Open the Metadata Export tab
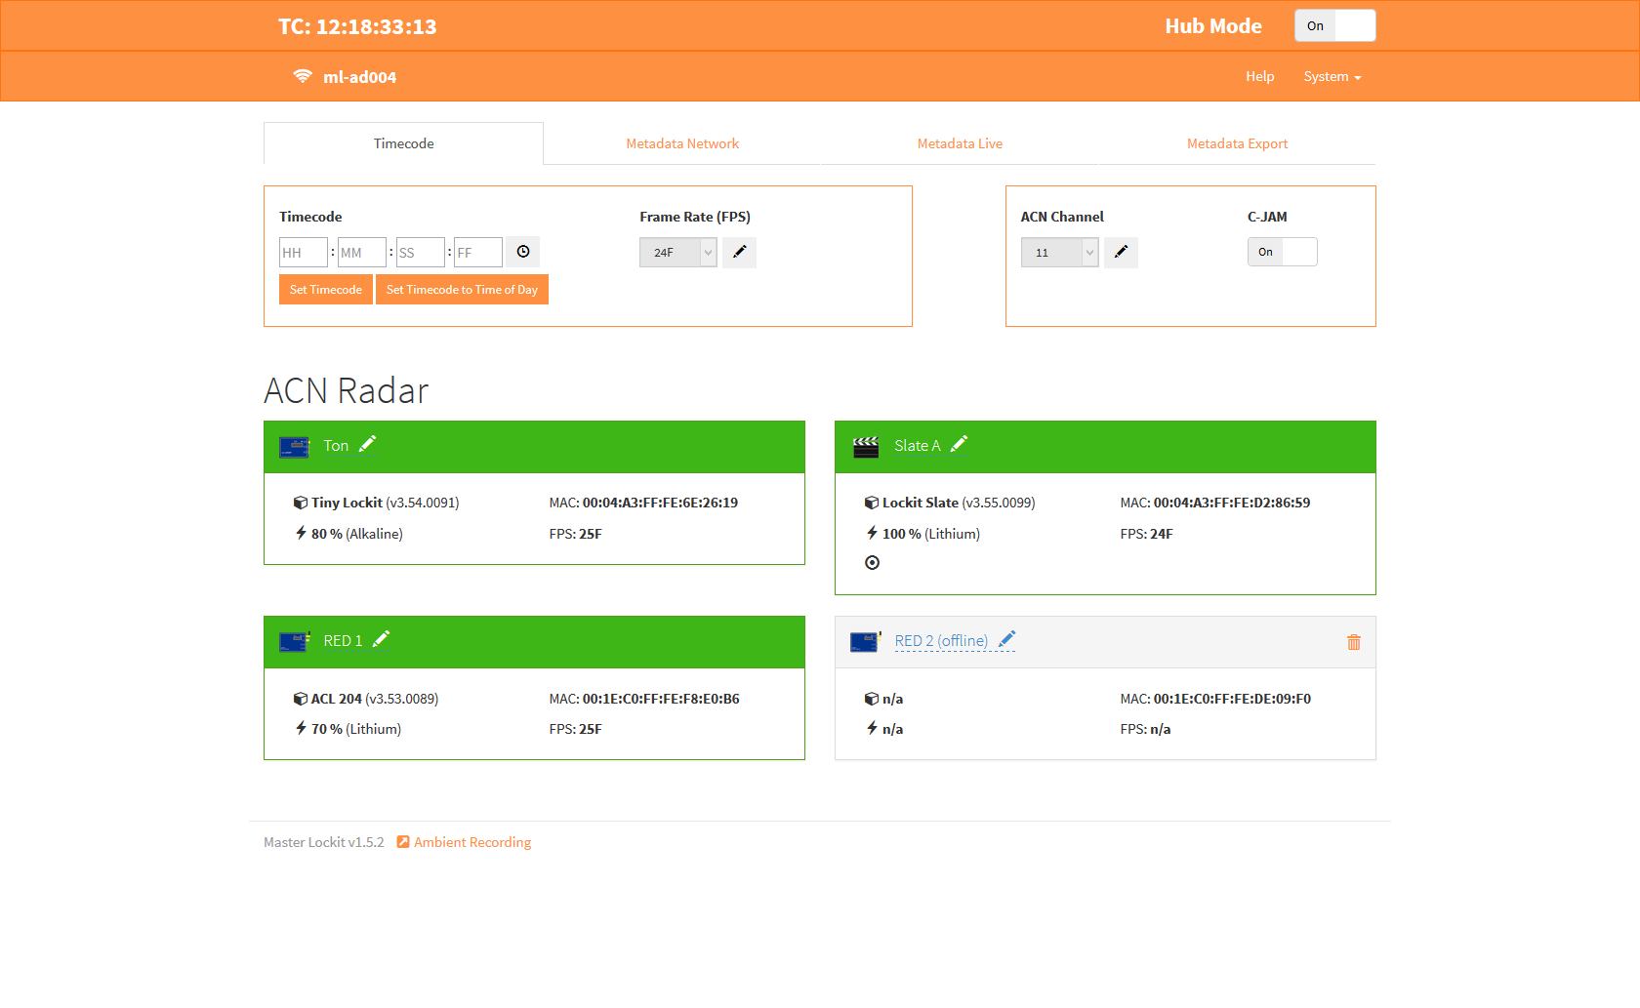1640x1008 pixels. [x=1237, y=143]
